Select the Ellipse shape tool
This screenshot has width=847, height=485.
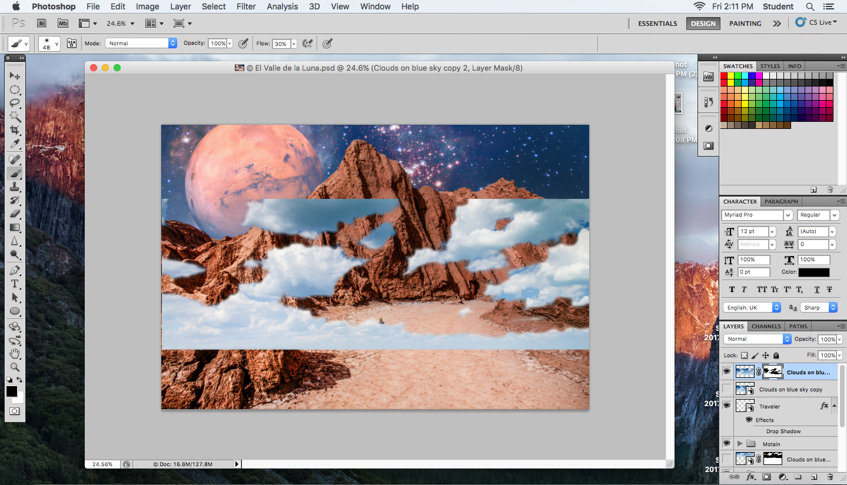coord(15,311)
